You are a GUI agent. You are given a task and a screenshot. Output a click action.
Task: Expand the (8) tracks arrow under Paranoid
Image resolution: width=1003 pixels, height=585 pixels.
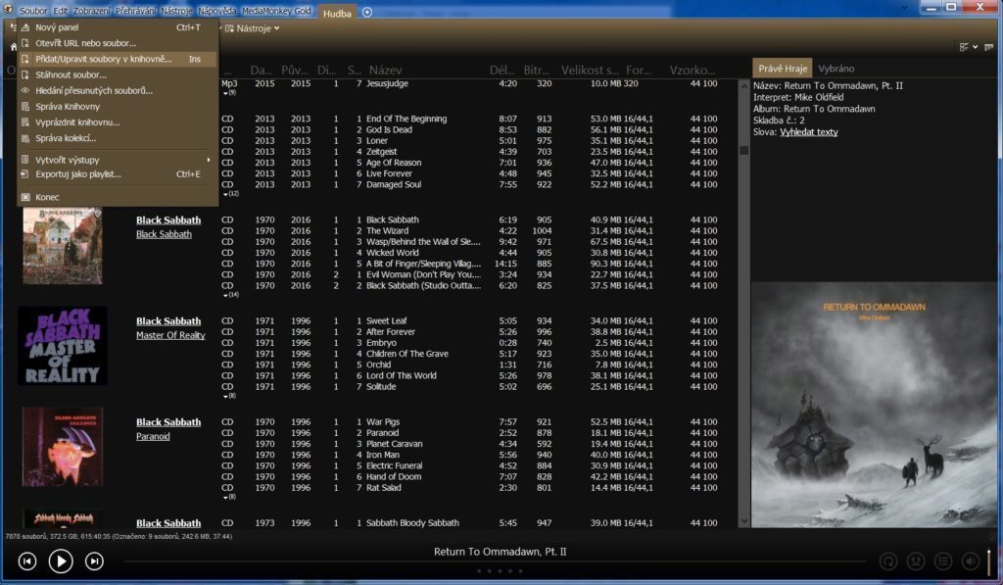[229, 498]
